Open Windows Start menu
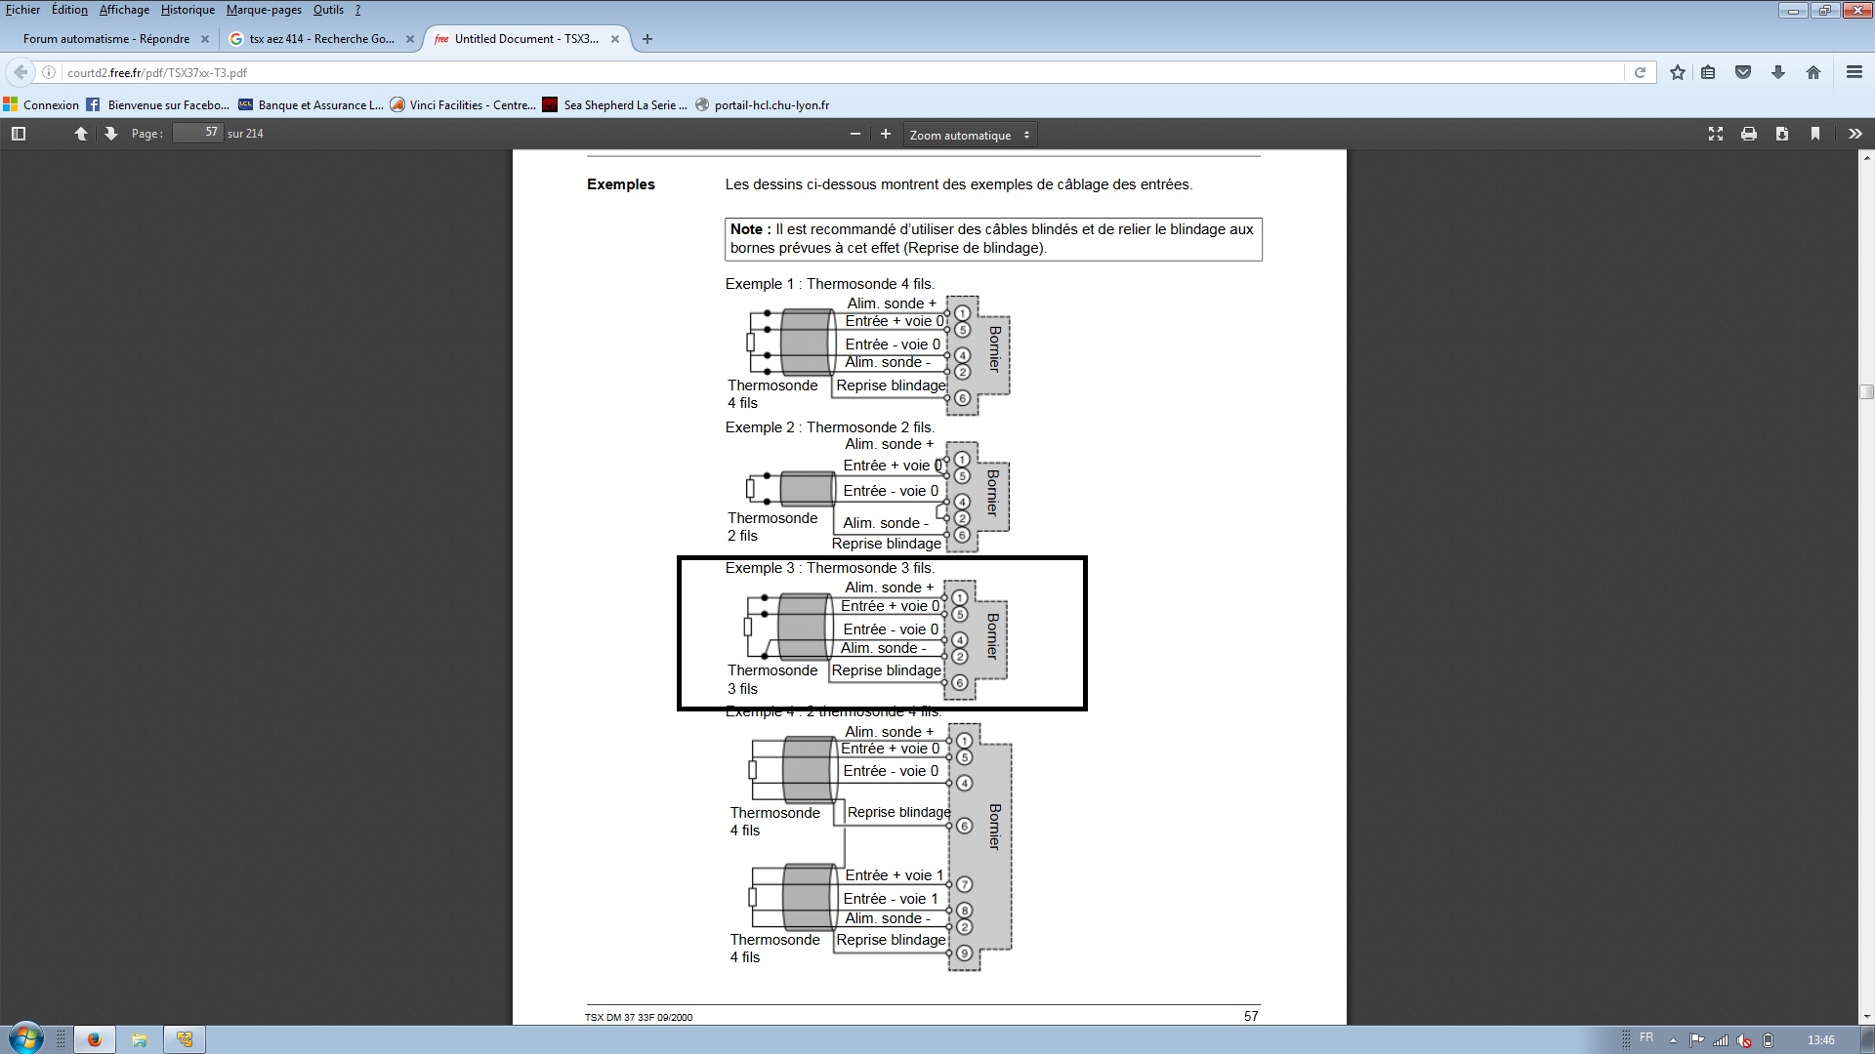The width and height of the screenshot is (1875, 1054). coord(26,1038)
